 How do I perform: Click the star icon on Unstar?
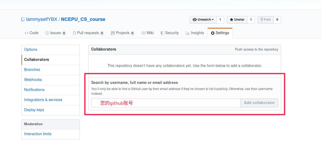point(232,20)
